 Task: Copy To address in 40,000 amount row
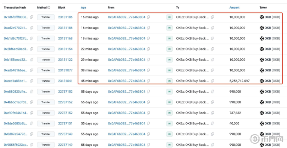(212, 124)
